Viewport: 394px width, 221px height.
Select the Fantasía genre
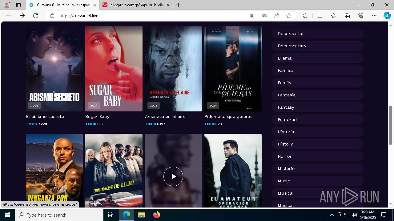318,95
